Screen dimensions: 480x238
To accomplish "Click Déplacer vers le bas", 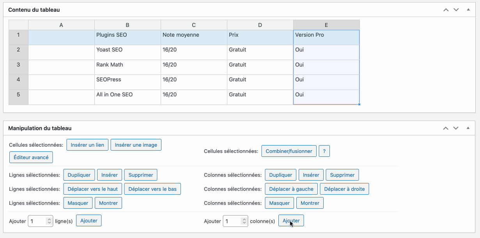I will coord(152,189).
